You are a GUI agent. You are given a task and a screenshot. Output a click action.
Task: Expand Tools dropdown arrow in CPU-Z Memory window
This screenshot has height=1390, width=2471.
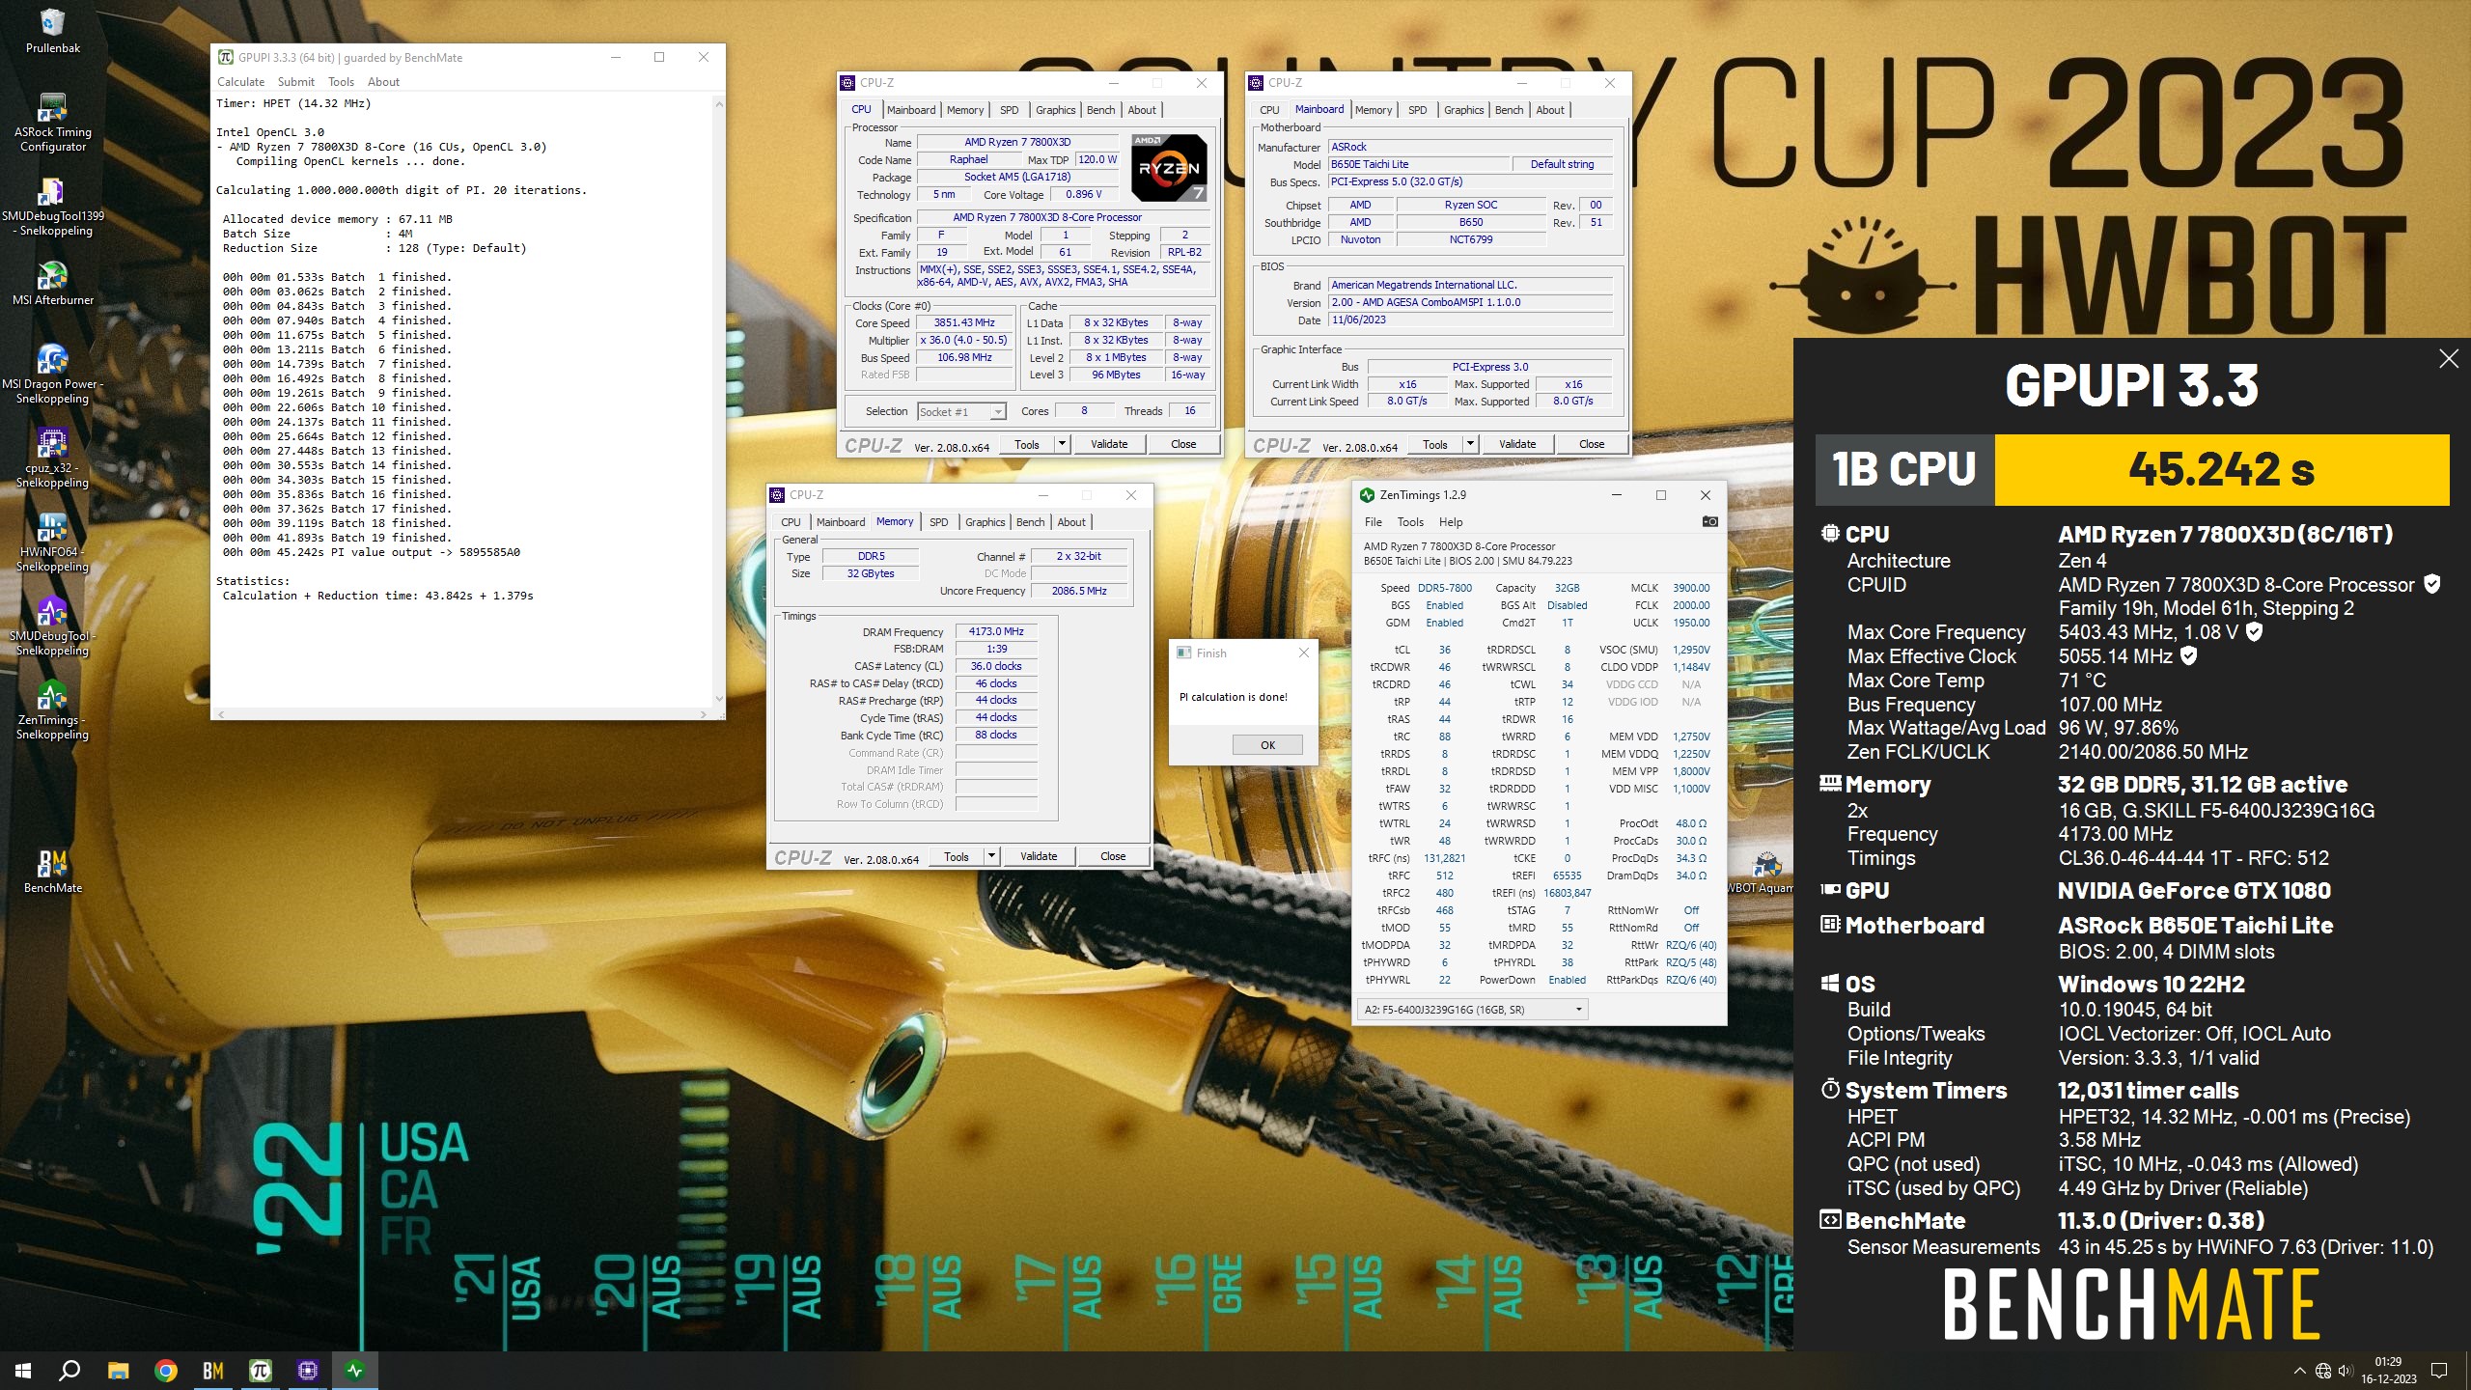991,856
